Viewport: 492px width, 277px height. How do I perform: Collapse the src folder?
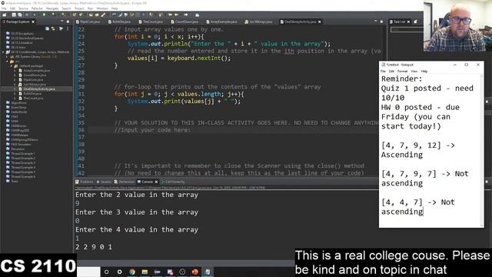click(7, 62)
